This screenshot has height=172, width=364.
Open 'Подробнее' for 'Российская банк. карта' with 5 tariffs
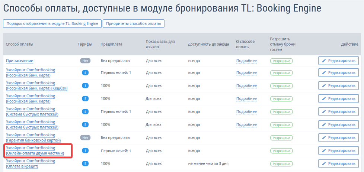pos(246,99)
